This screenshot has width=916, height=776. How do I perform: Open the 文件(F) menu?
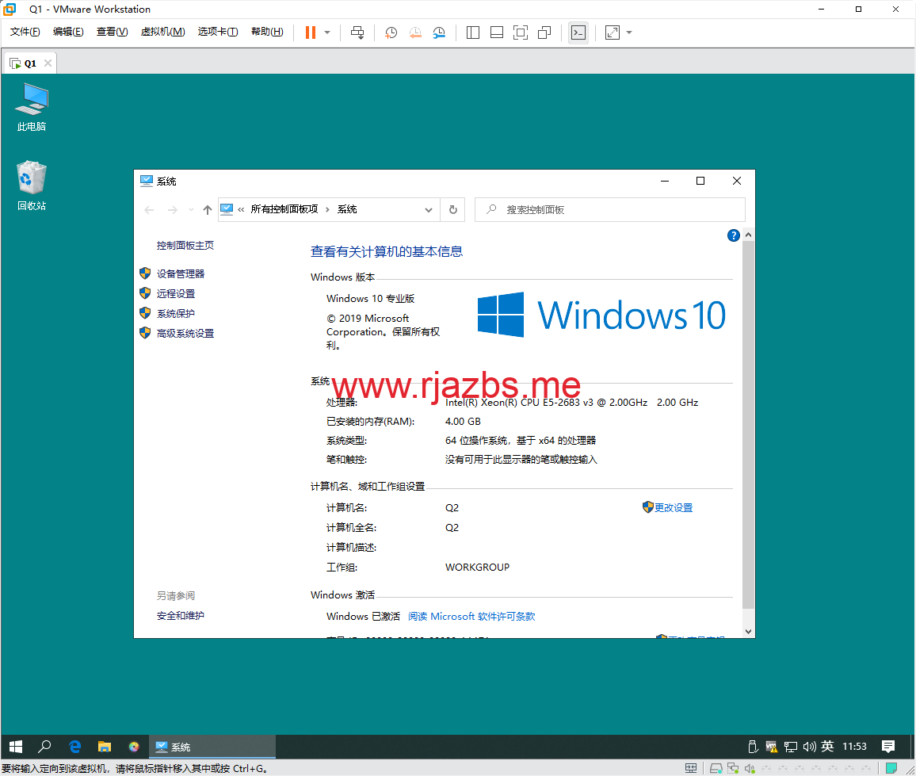click(25, 32)
